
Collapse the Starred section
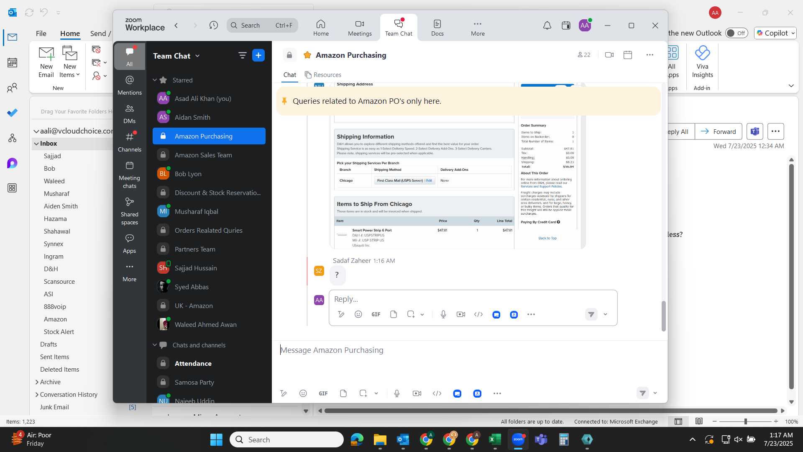pos(155,80)
